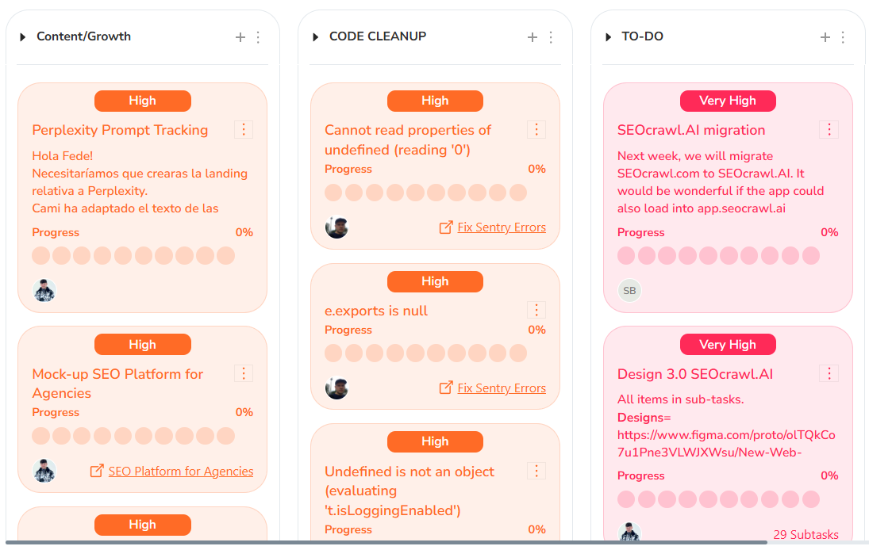The height and width of the screenshot is (550, 869).
Task: Open options on Undefined is not an object card
Action: click(x=536, y=471)
